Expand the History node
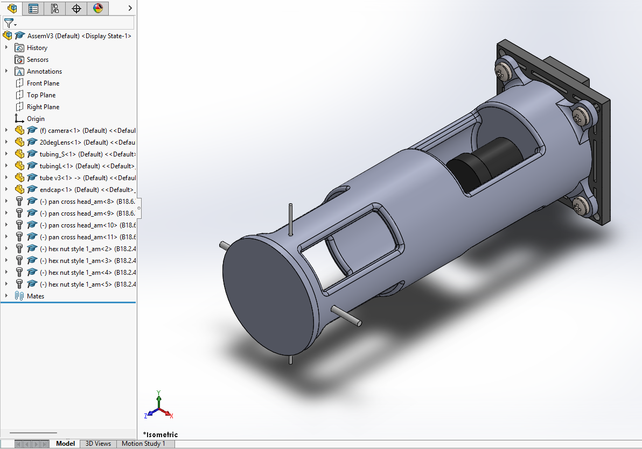This screenshot has height=449, width=642. 6,48
